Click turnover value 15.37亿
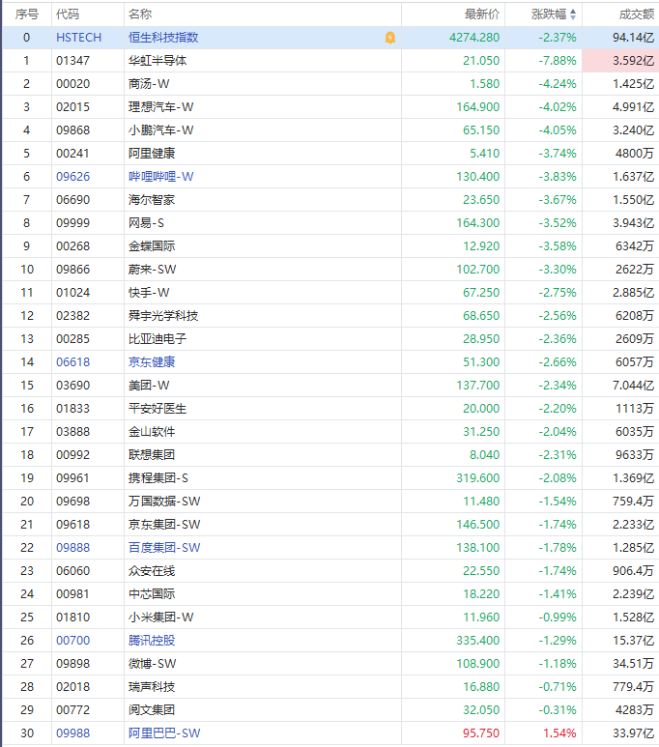 pyautogui.click(x=633, y=641)
